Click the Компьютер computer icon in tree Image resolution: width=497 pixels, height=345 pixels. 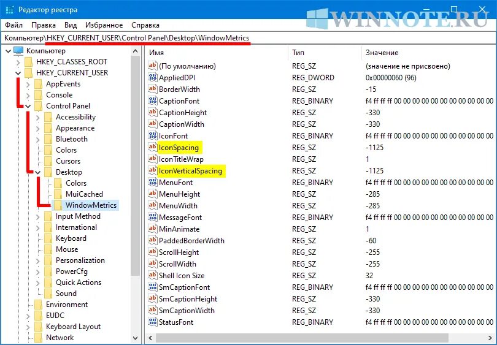click(x=18, y=51)
